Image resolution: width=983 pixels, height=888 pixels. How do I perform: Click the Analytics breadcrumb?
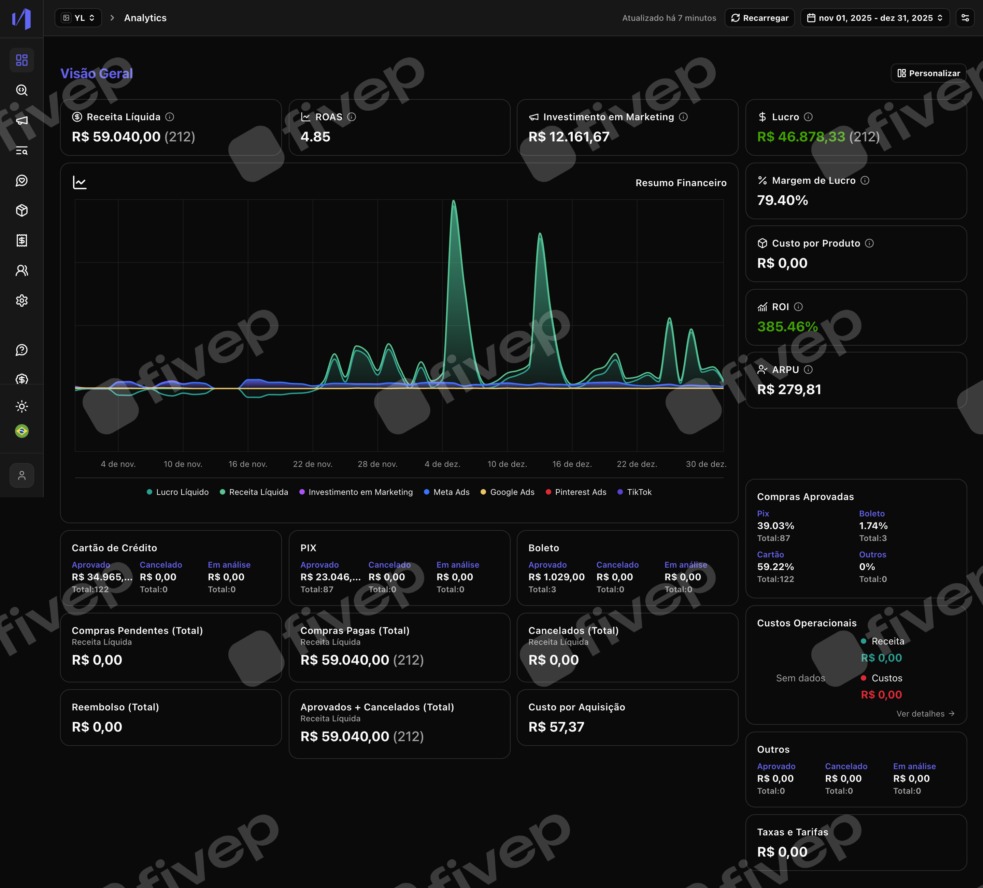click(x=145, y=18)
